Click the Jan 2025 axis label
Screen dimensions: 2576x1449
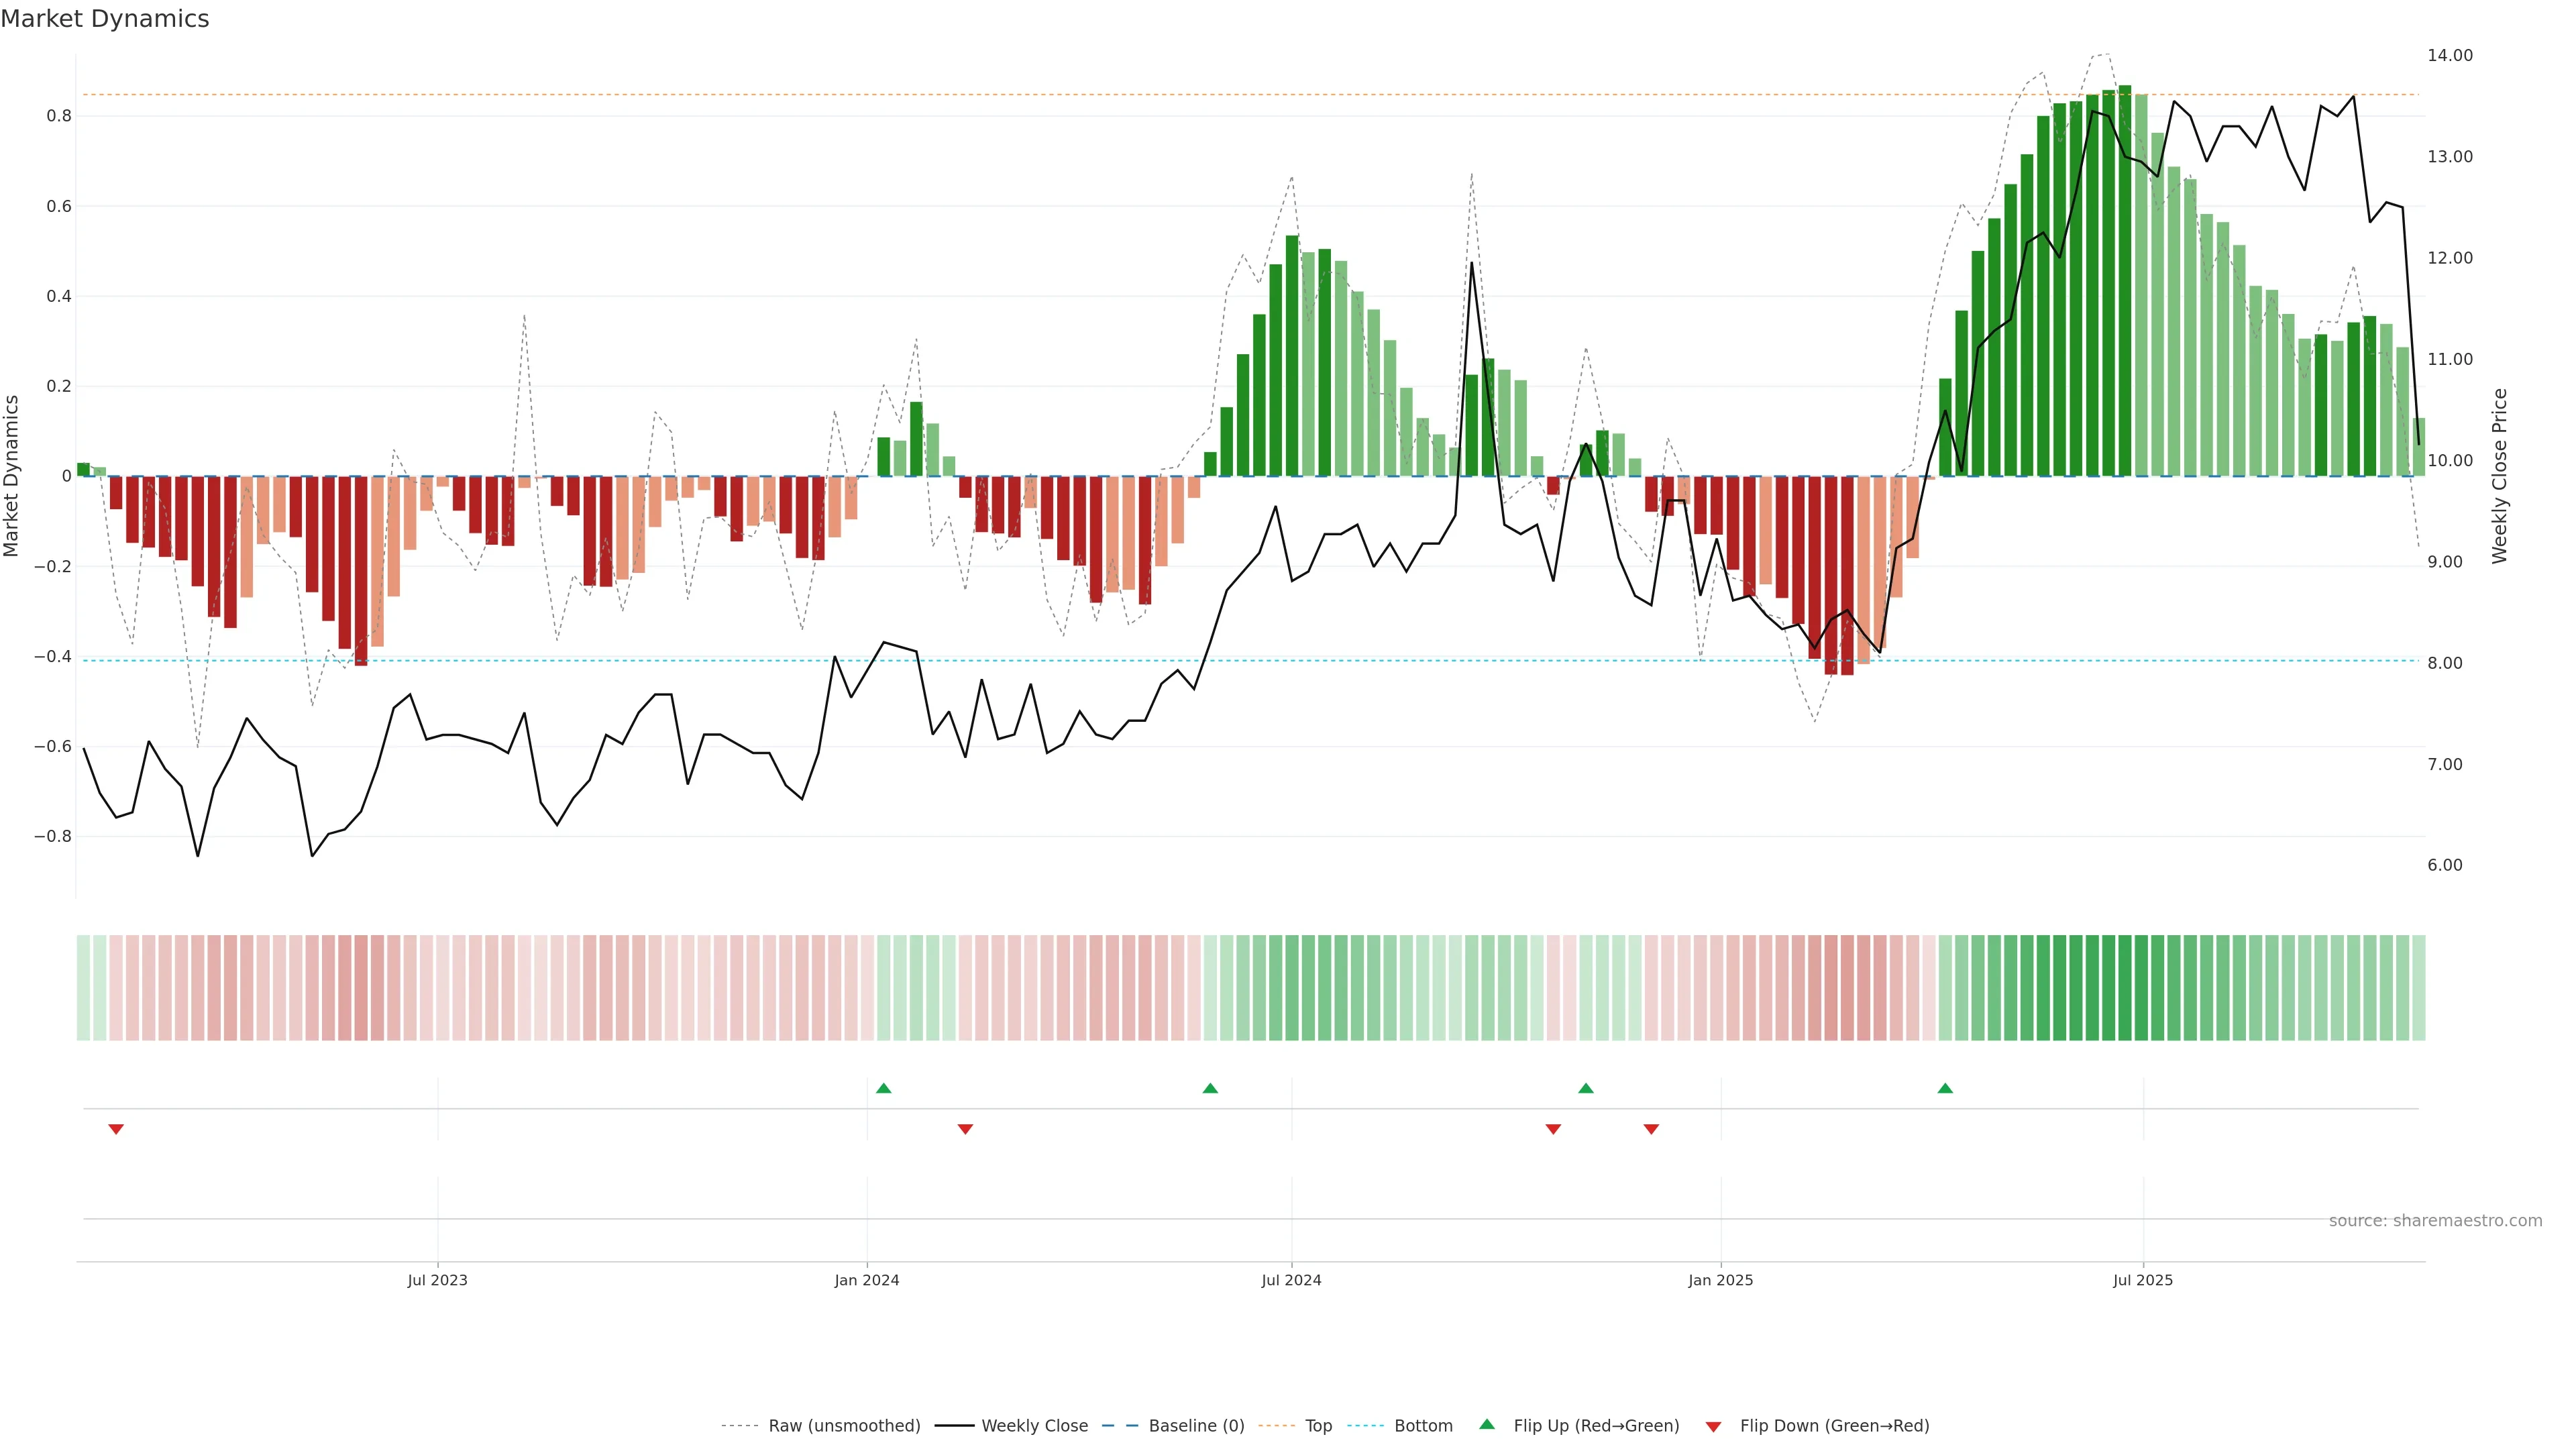(x=1720, y=1280)
